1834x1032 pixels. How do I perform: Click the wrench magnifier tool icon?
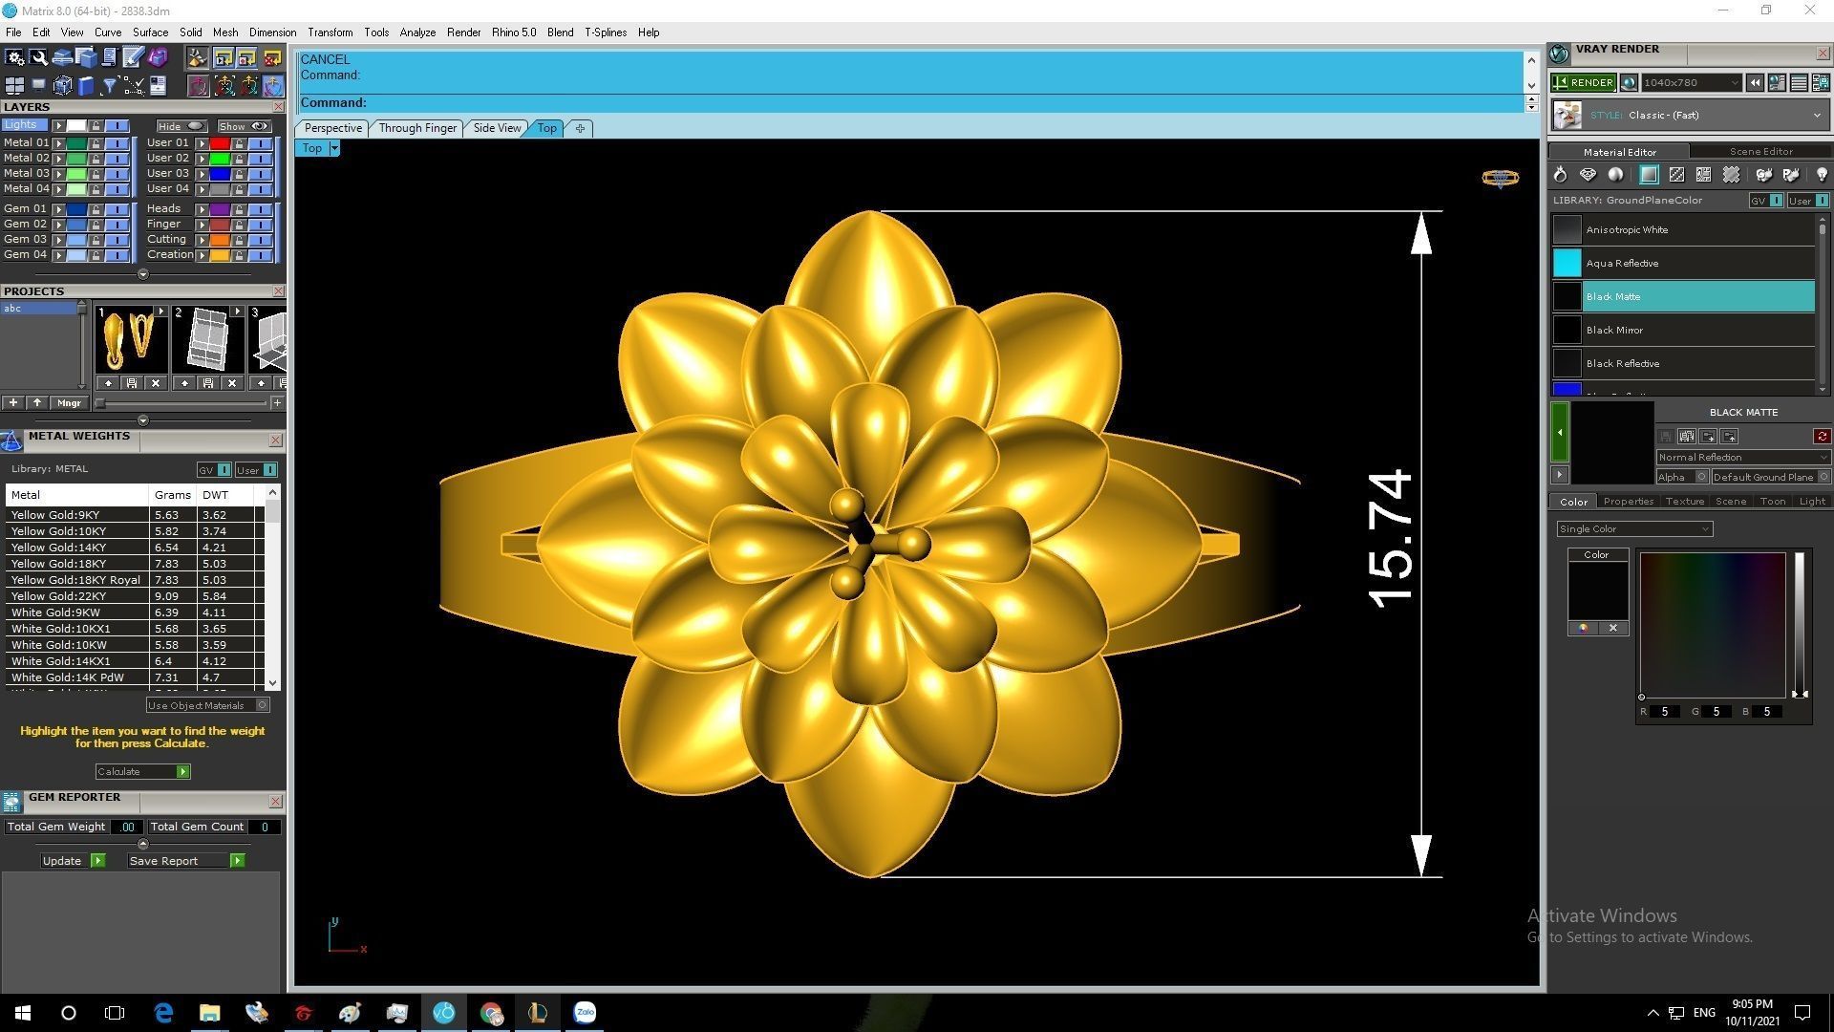tap(38, 58)
